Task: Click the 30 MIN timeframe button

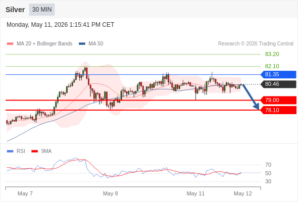Action: pos(42,10)
